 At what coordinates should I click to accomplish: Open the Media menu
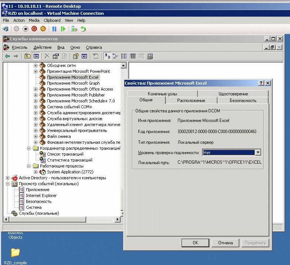[x=34, y=20]
